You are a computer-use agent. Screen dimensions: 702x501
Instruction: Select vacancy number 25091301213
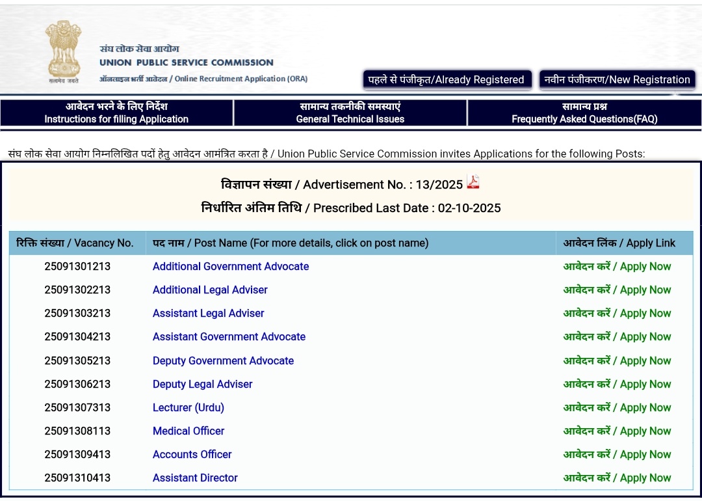(x=77, y=266)
